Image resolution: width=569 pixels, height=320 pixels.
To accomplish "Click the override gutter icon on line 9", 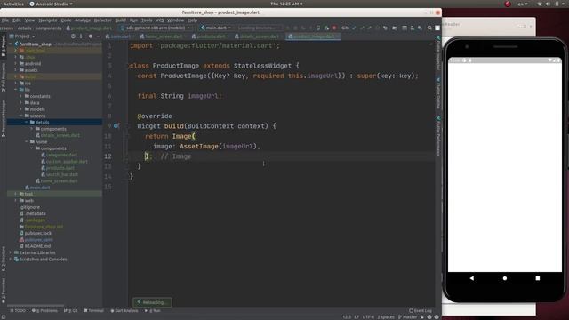I will click(x=116, y=126).
